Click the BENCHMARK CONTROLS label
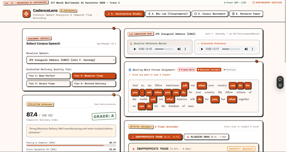286x152 pixels. [39, 39]
